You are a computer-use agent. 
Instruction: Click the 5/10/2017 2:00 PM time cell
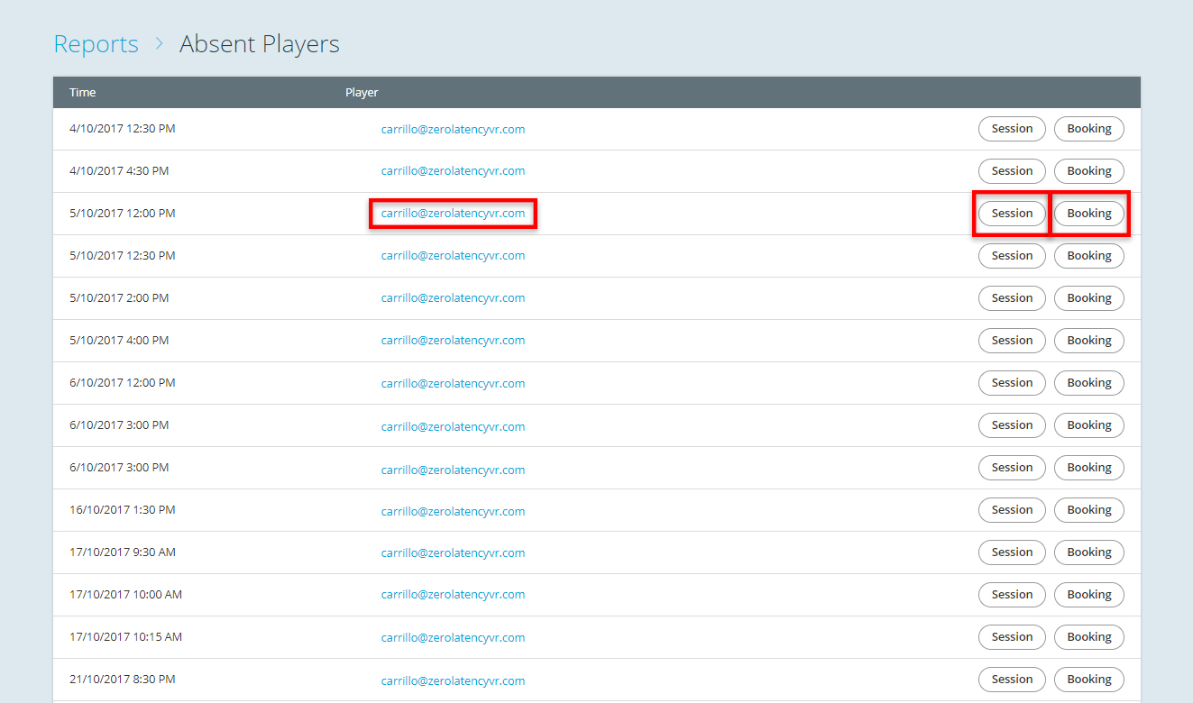[119, 298]
